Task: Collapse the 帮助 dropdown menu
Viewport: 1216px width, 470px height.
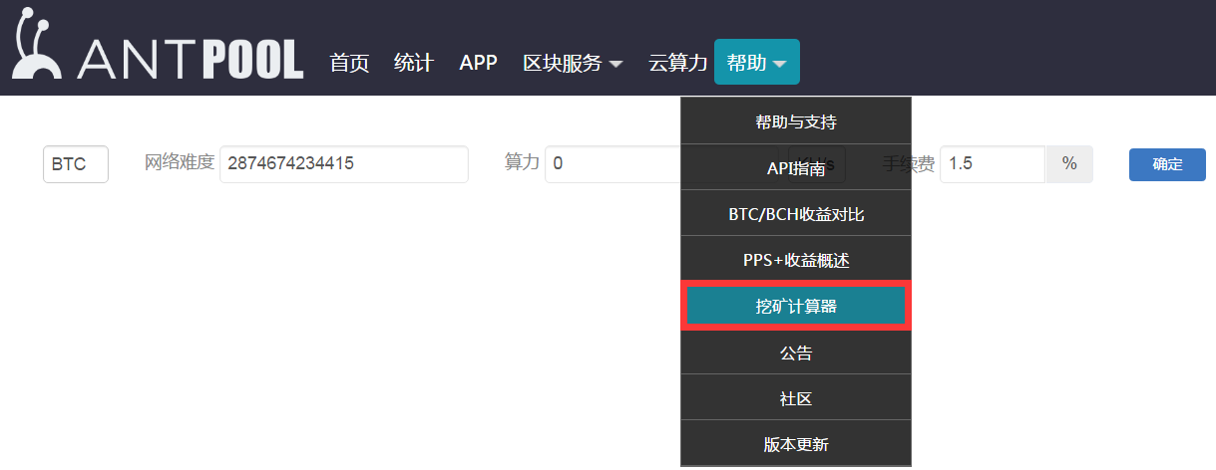Action: point(756,63)
